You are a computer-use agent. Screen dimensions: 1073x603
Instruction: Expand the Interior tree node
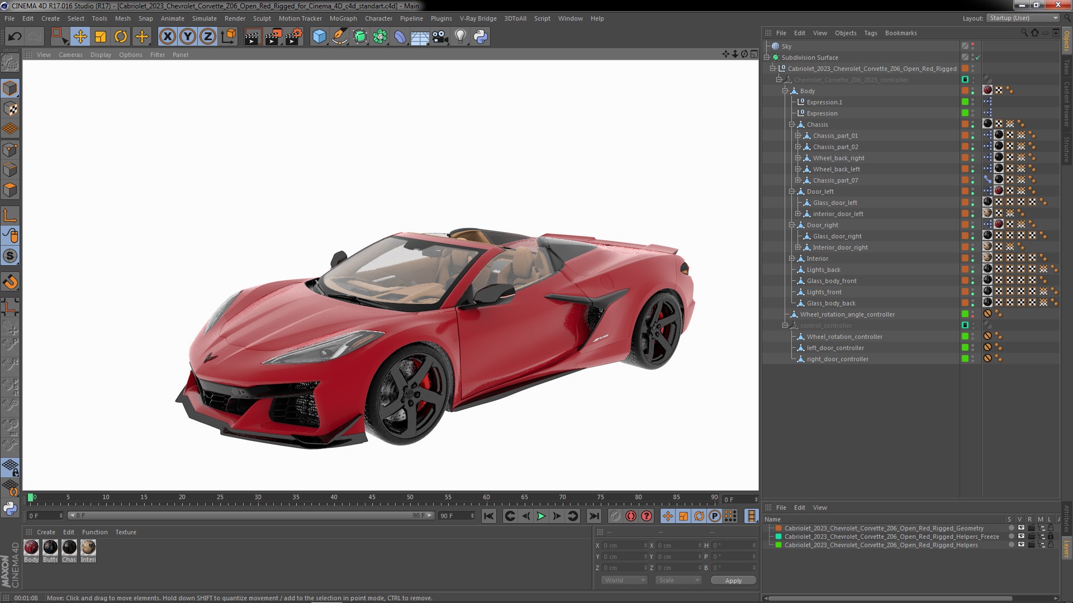[x=792, y=259]
